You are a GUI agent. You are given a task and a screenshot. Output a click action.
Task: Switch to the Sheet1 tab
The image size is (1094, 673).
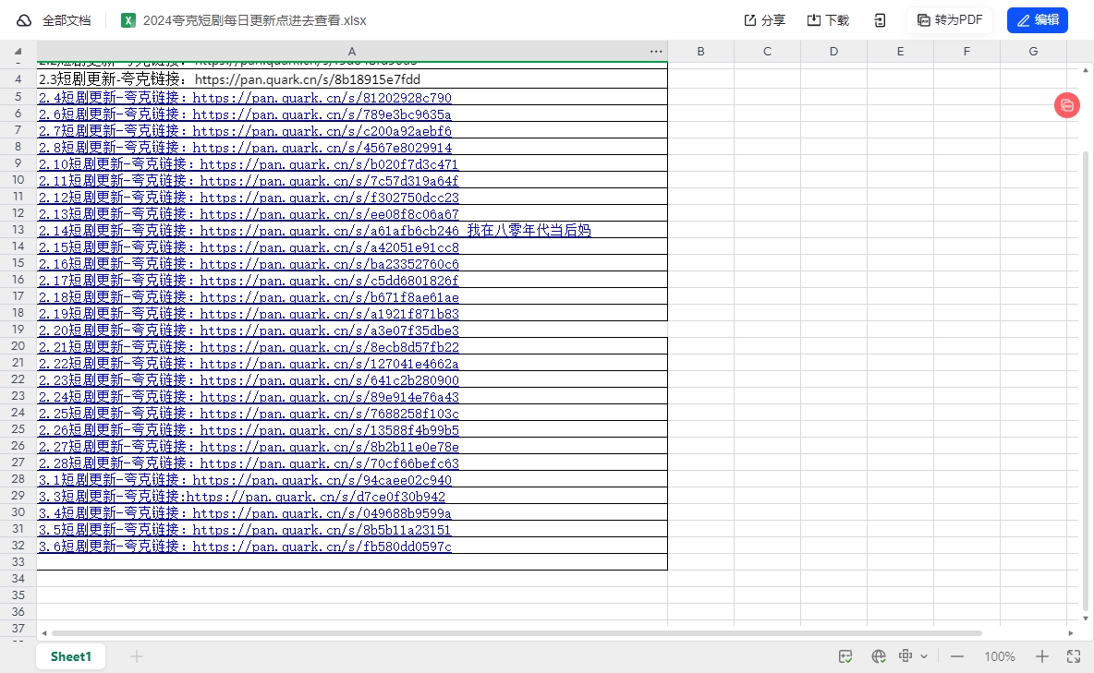(x=70, y=657)
